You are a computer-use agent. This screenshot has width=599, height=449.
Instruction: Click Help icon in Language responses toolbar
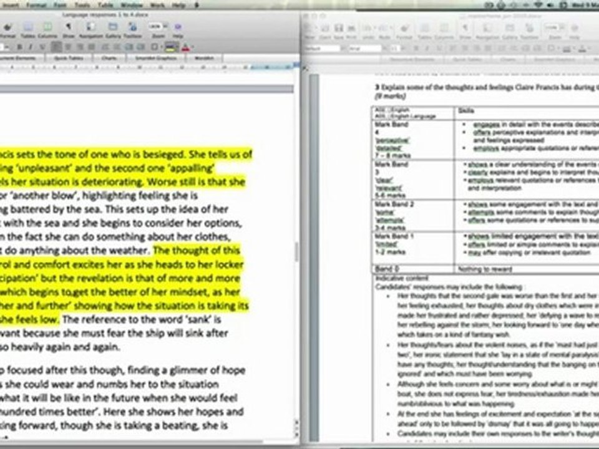178,27
